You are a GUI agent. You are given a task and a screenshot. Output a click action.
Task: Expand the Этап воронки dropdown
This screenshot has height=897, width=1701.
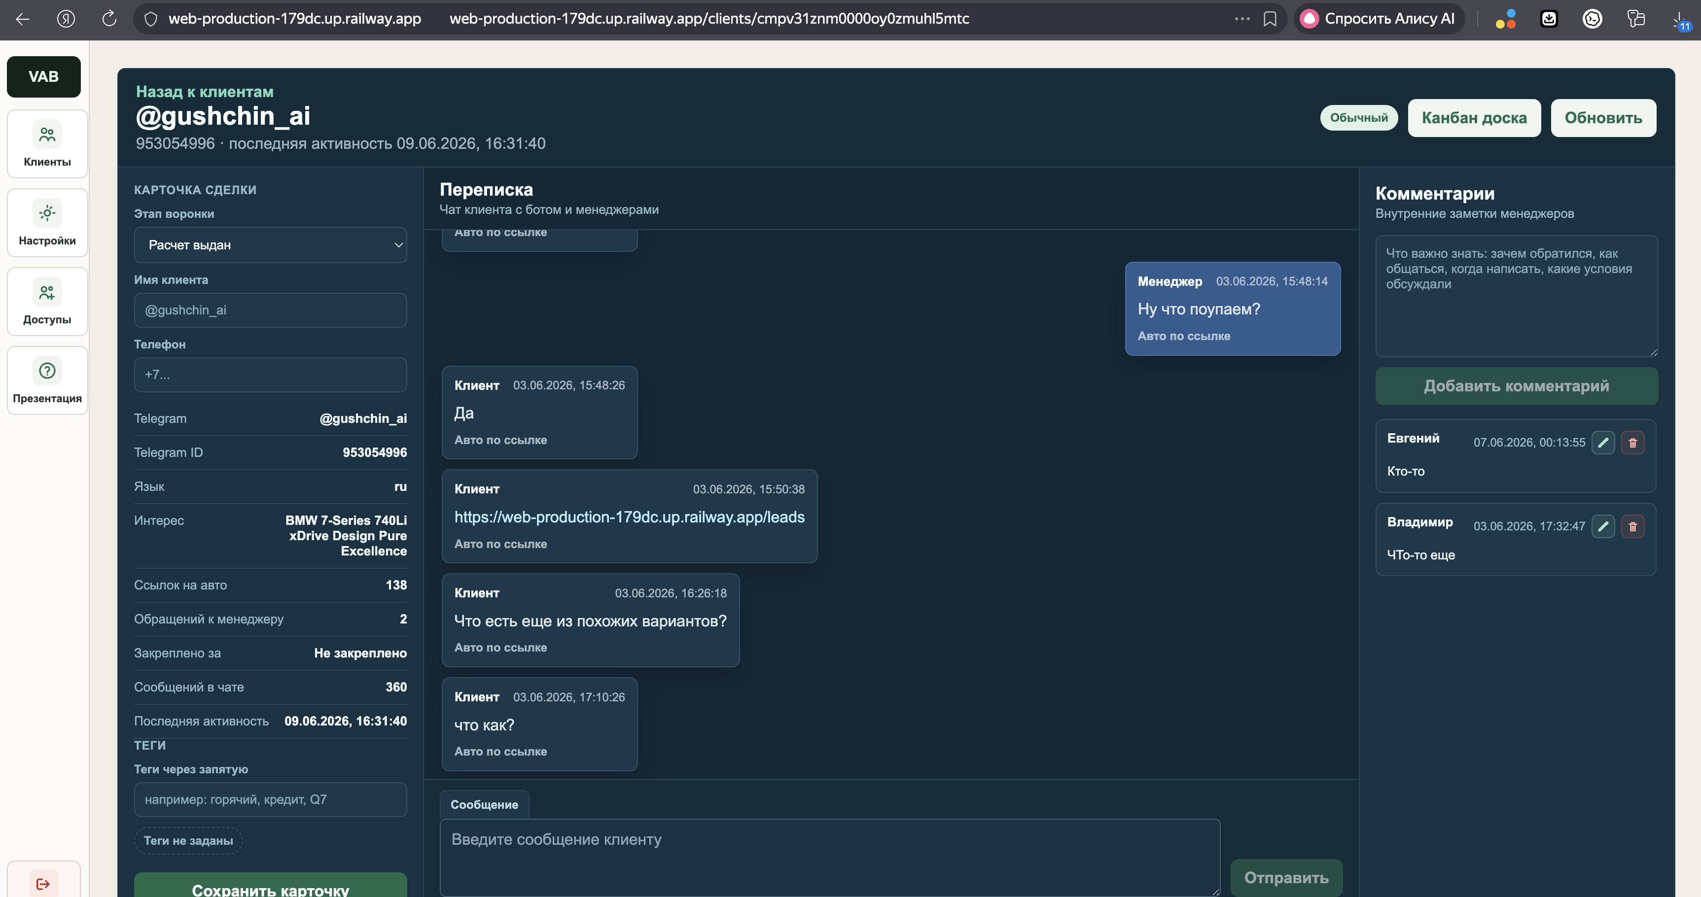click(270, 245)
